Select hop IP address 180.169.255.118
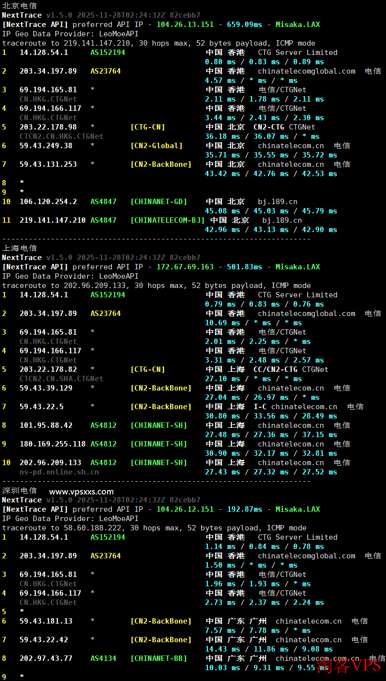Image resolution: width=386 pixels, height=681 pixels. 52,444
